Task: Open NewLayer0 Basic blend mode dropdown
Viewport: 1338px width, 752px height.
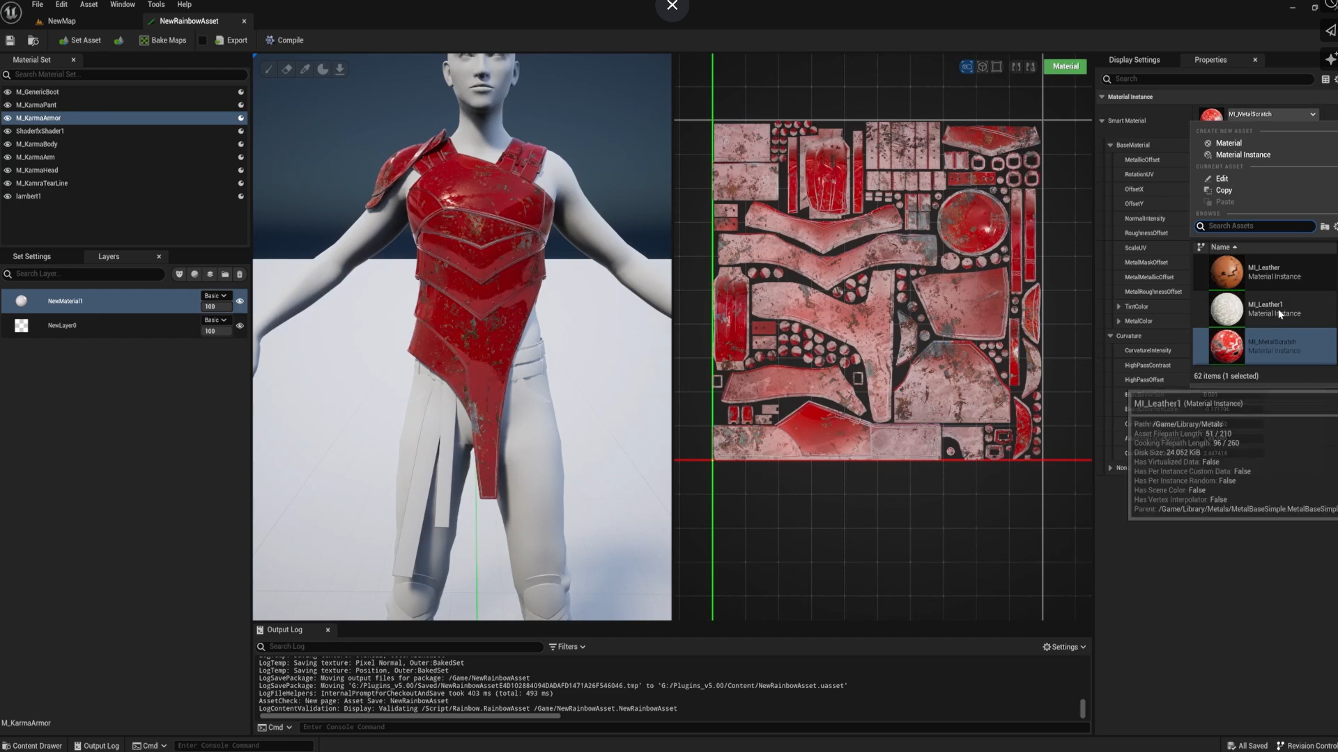Action: [215, 320]
